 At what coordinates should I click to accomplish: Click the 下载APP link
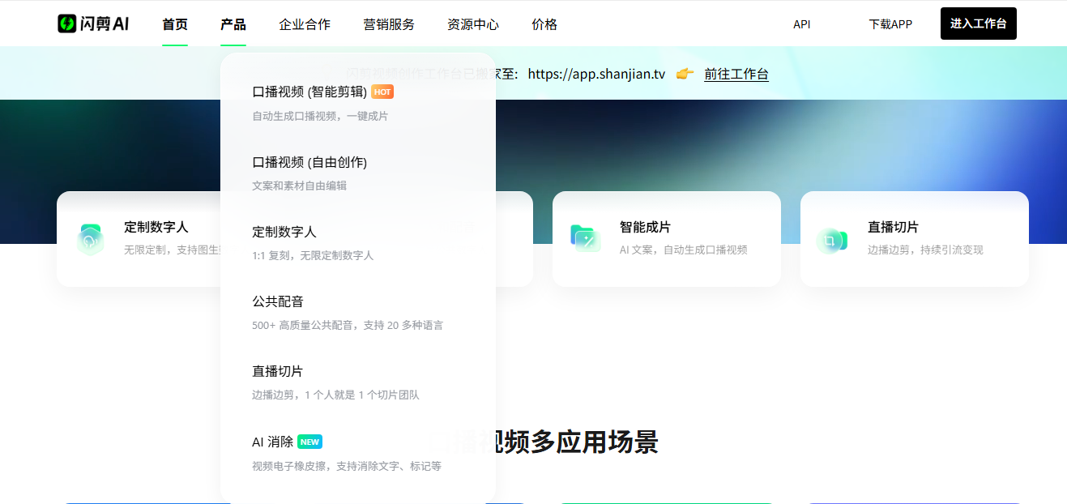(x=890, y=24)
